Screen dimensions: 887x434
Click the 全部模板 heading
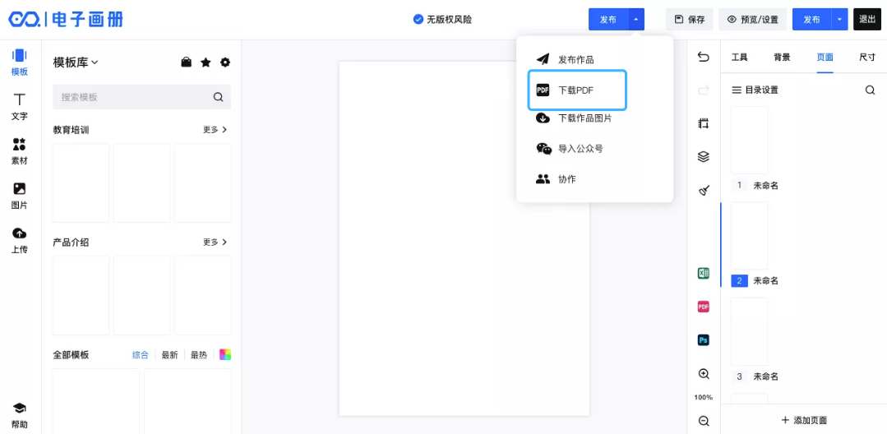click(71, 355)
